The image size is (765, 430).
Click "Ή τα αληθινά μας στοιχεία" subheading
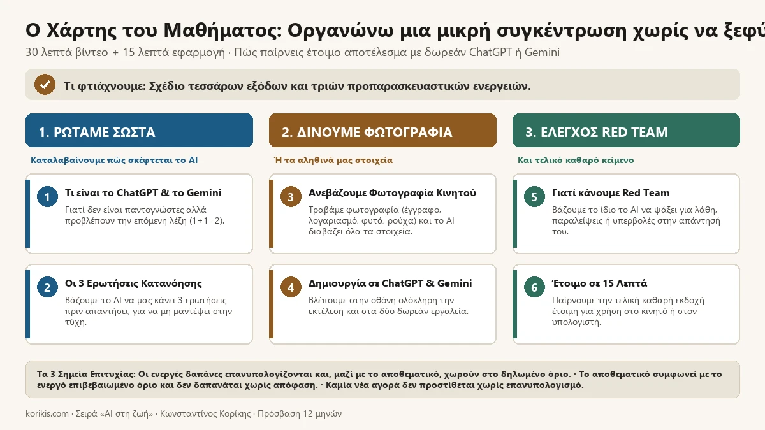click(x=333, y=160)
